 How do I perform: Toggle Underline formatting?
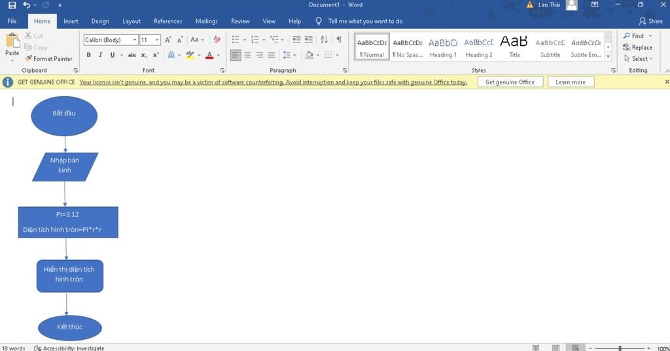point(113,55)
